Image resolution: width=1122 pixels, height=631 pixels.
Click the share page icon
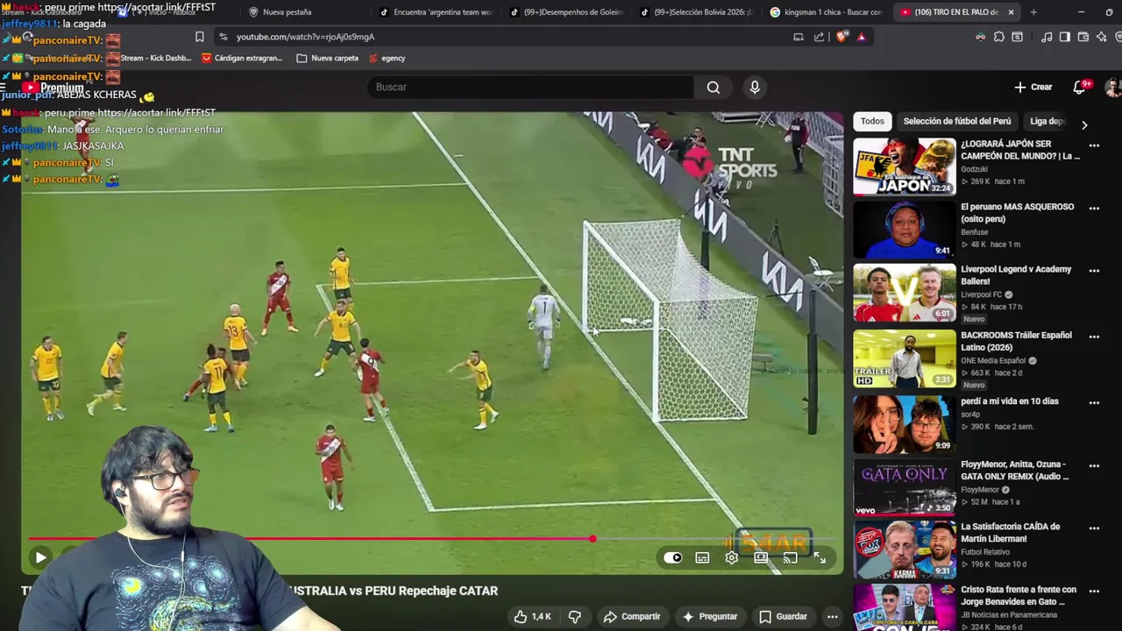(819, 37)
